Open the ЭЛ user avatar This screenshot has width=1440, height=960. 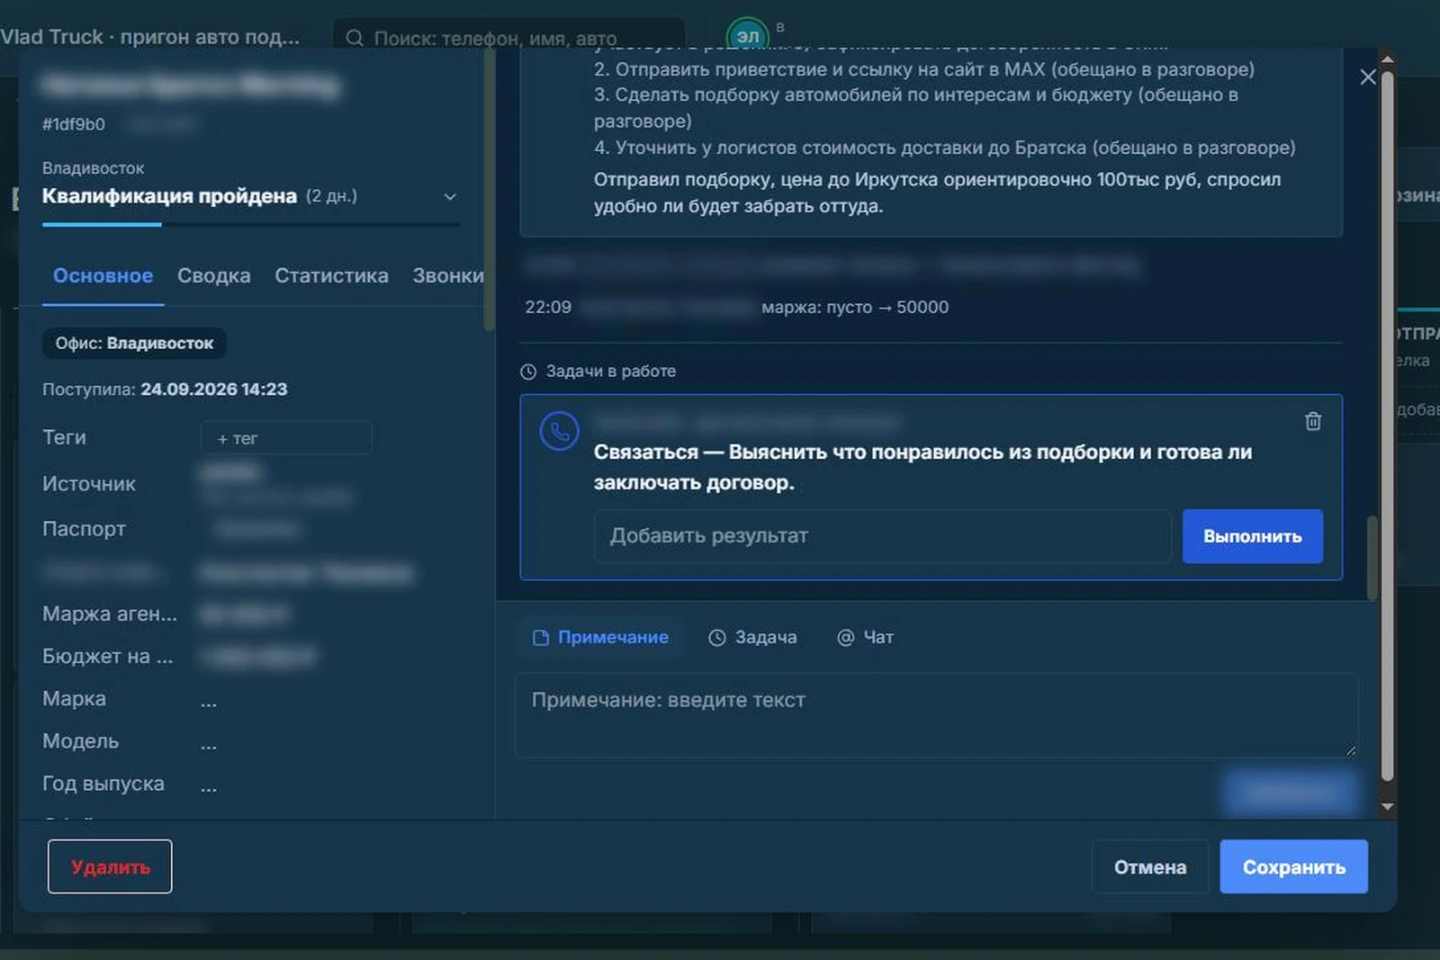(748, 36)
